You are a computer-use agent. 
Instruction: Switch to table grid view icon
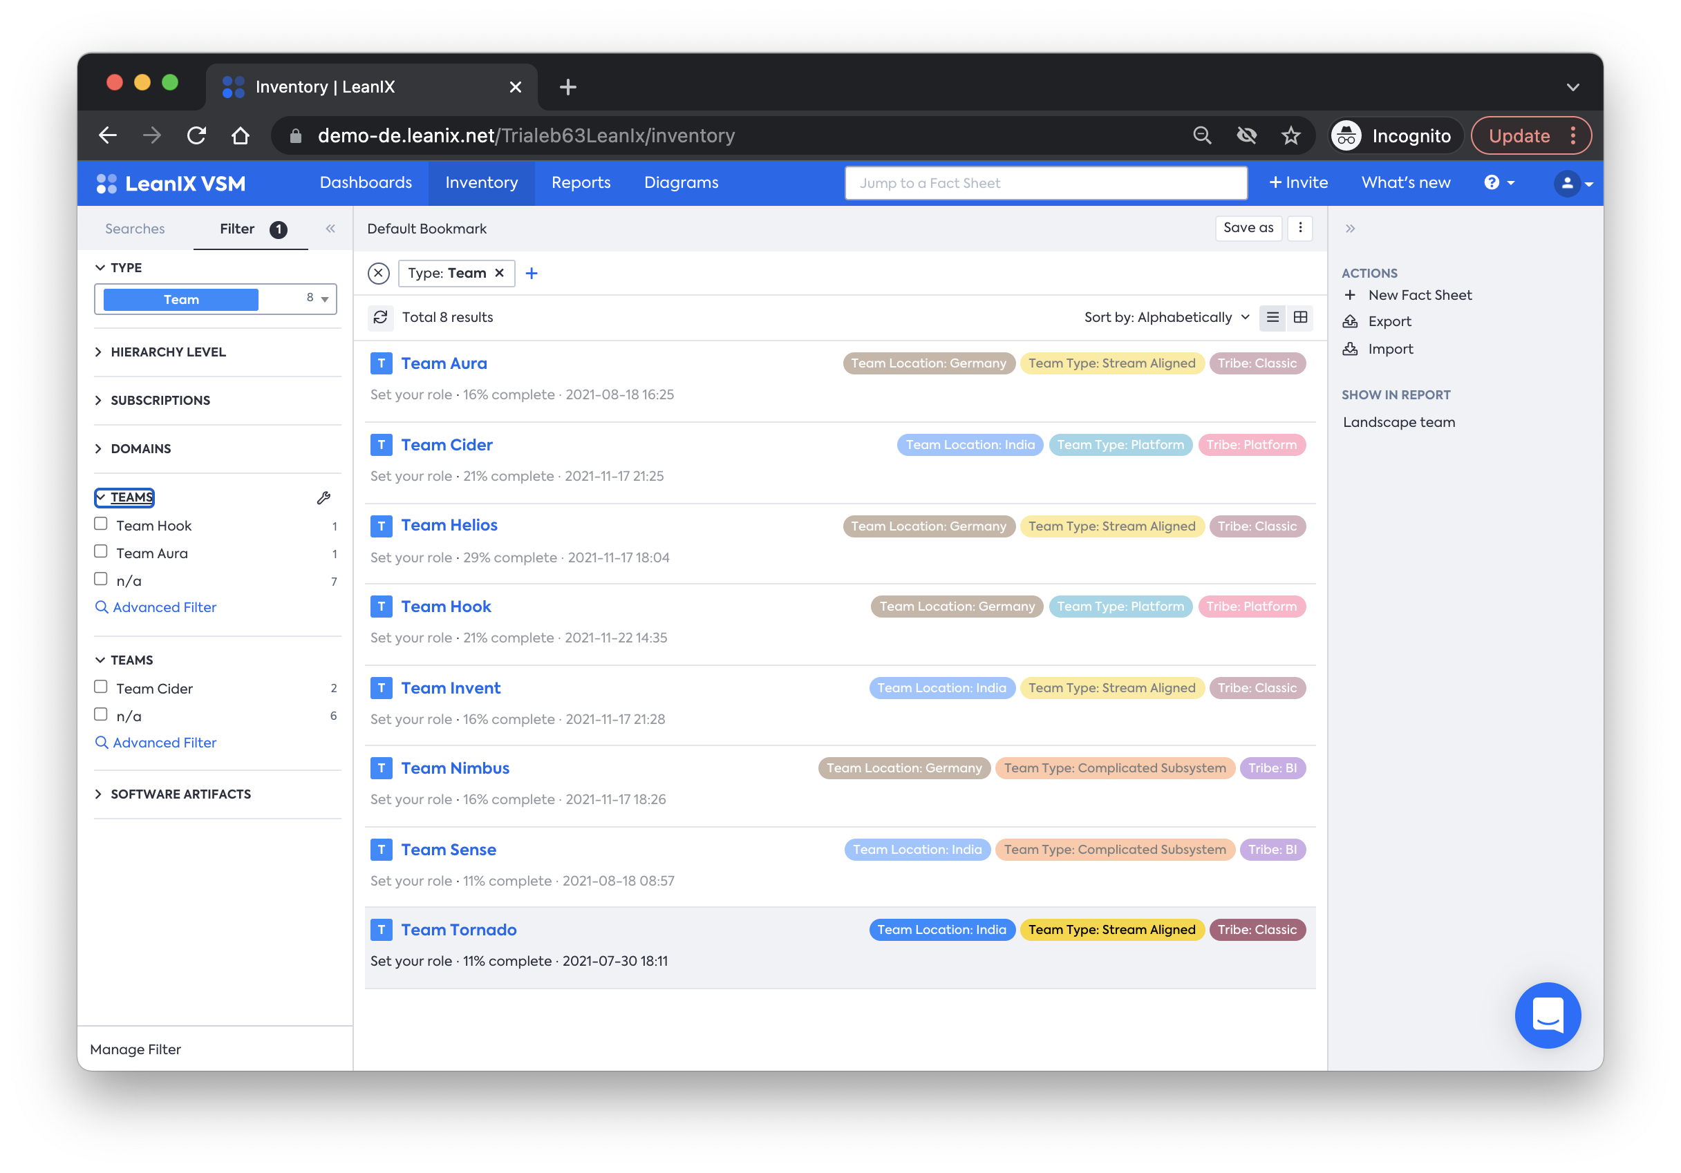[1300, 318]
